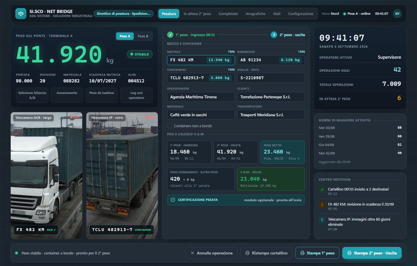Switch to Pesa B scale toggle
The image size is (417, 266).
click(143, 36)
